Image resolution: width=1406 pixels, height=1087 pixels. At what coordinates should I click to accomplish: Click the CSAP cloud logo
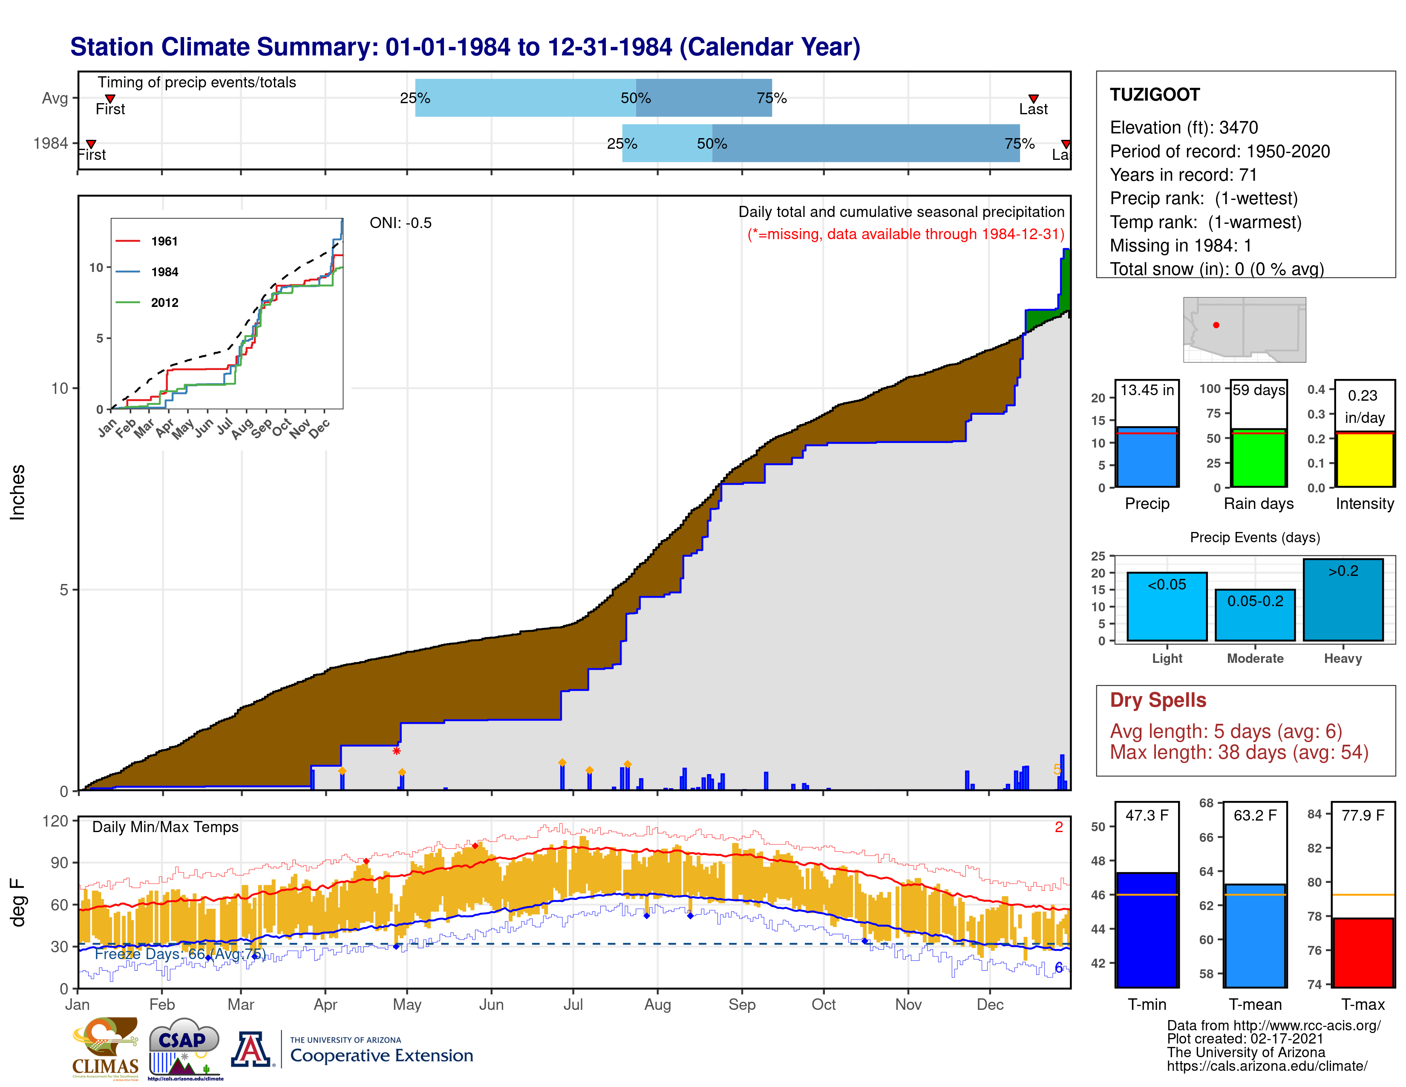click(x=185, y=1048)
